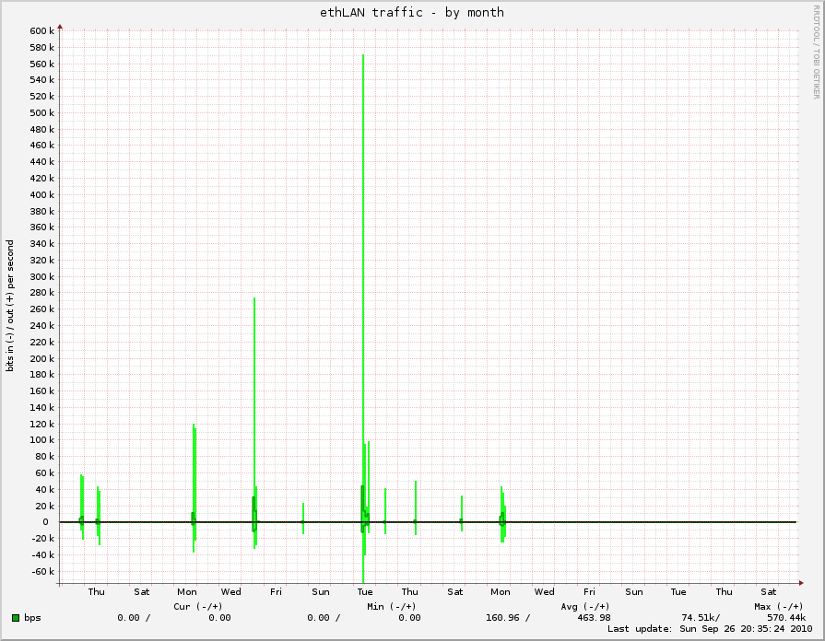Click the 'Tue' label below the tallest spike
This screenshot has height=641, width=825.
tap(365, 592)
